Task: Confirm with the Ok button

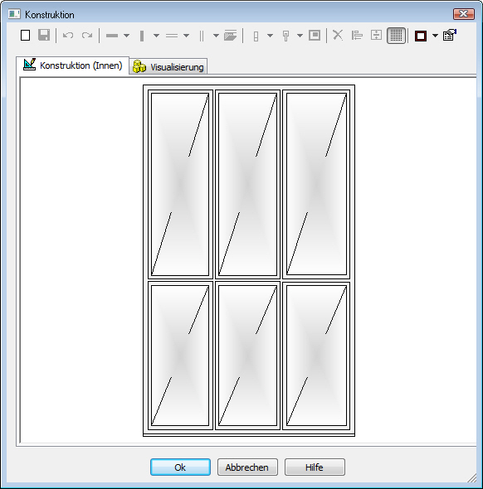Action: (180, 467)
